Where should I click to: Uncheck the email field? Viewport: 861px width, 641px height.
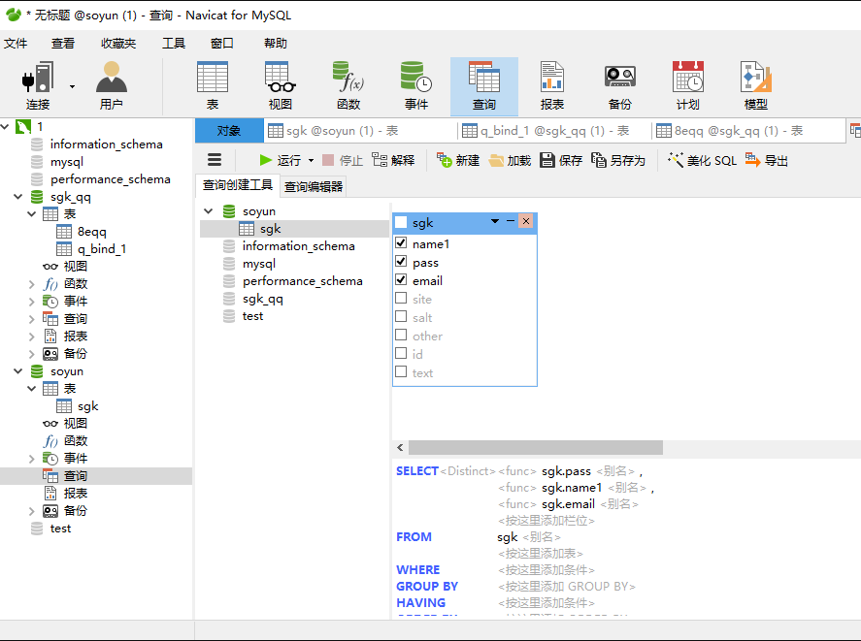pyautogui.click(x=401, y=279)
